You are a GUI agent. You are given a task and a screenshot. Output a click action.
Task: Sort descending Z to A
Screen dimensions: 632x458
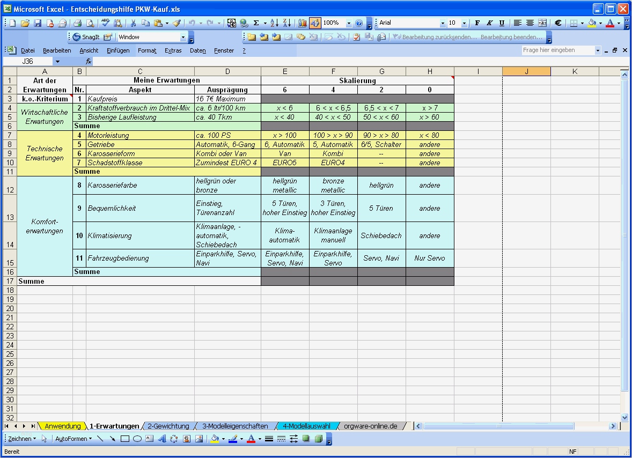point(286,23)
